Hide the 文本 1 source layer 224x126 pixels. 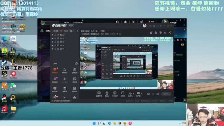click(x=52, y=45)
